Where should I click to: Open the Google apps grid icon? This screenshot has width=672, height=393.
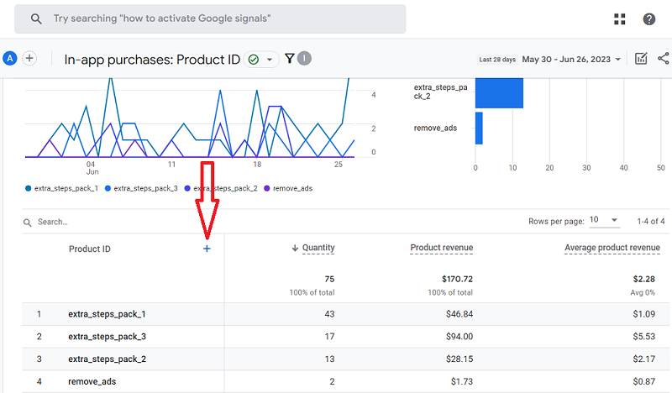(x=620, y=19)
